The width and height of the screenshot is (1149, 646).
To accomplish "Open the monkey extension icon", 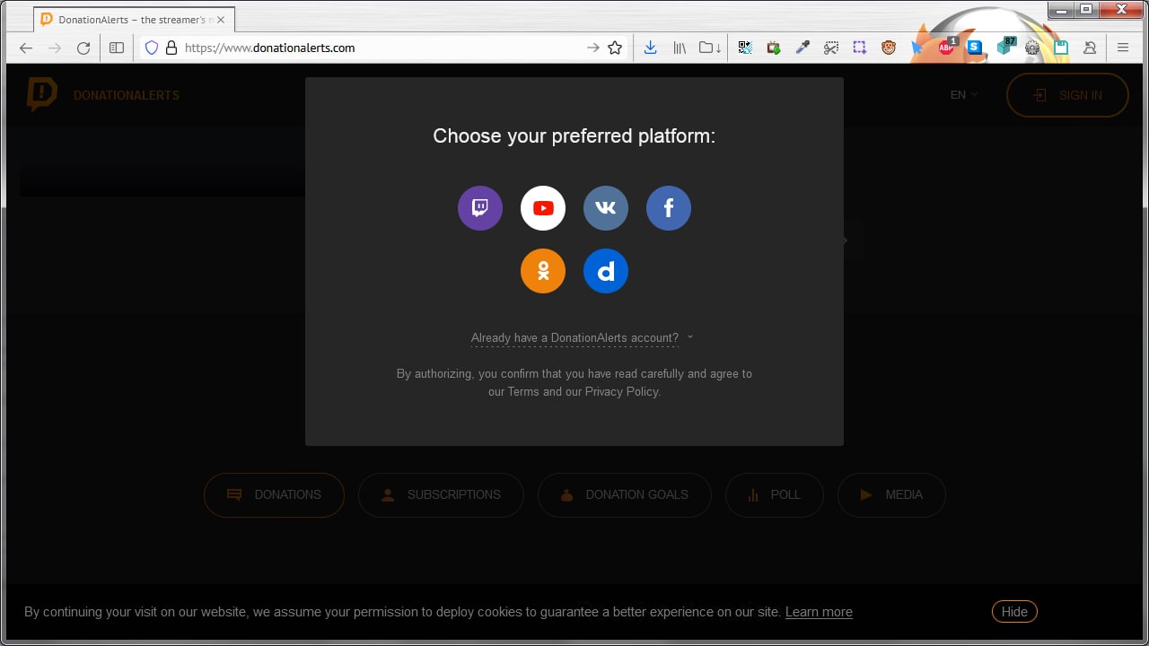I will [889, 48].
